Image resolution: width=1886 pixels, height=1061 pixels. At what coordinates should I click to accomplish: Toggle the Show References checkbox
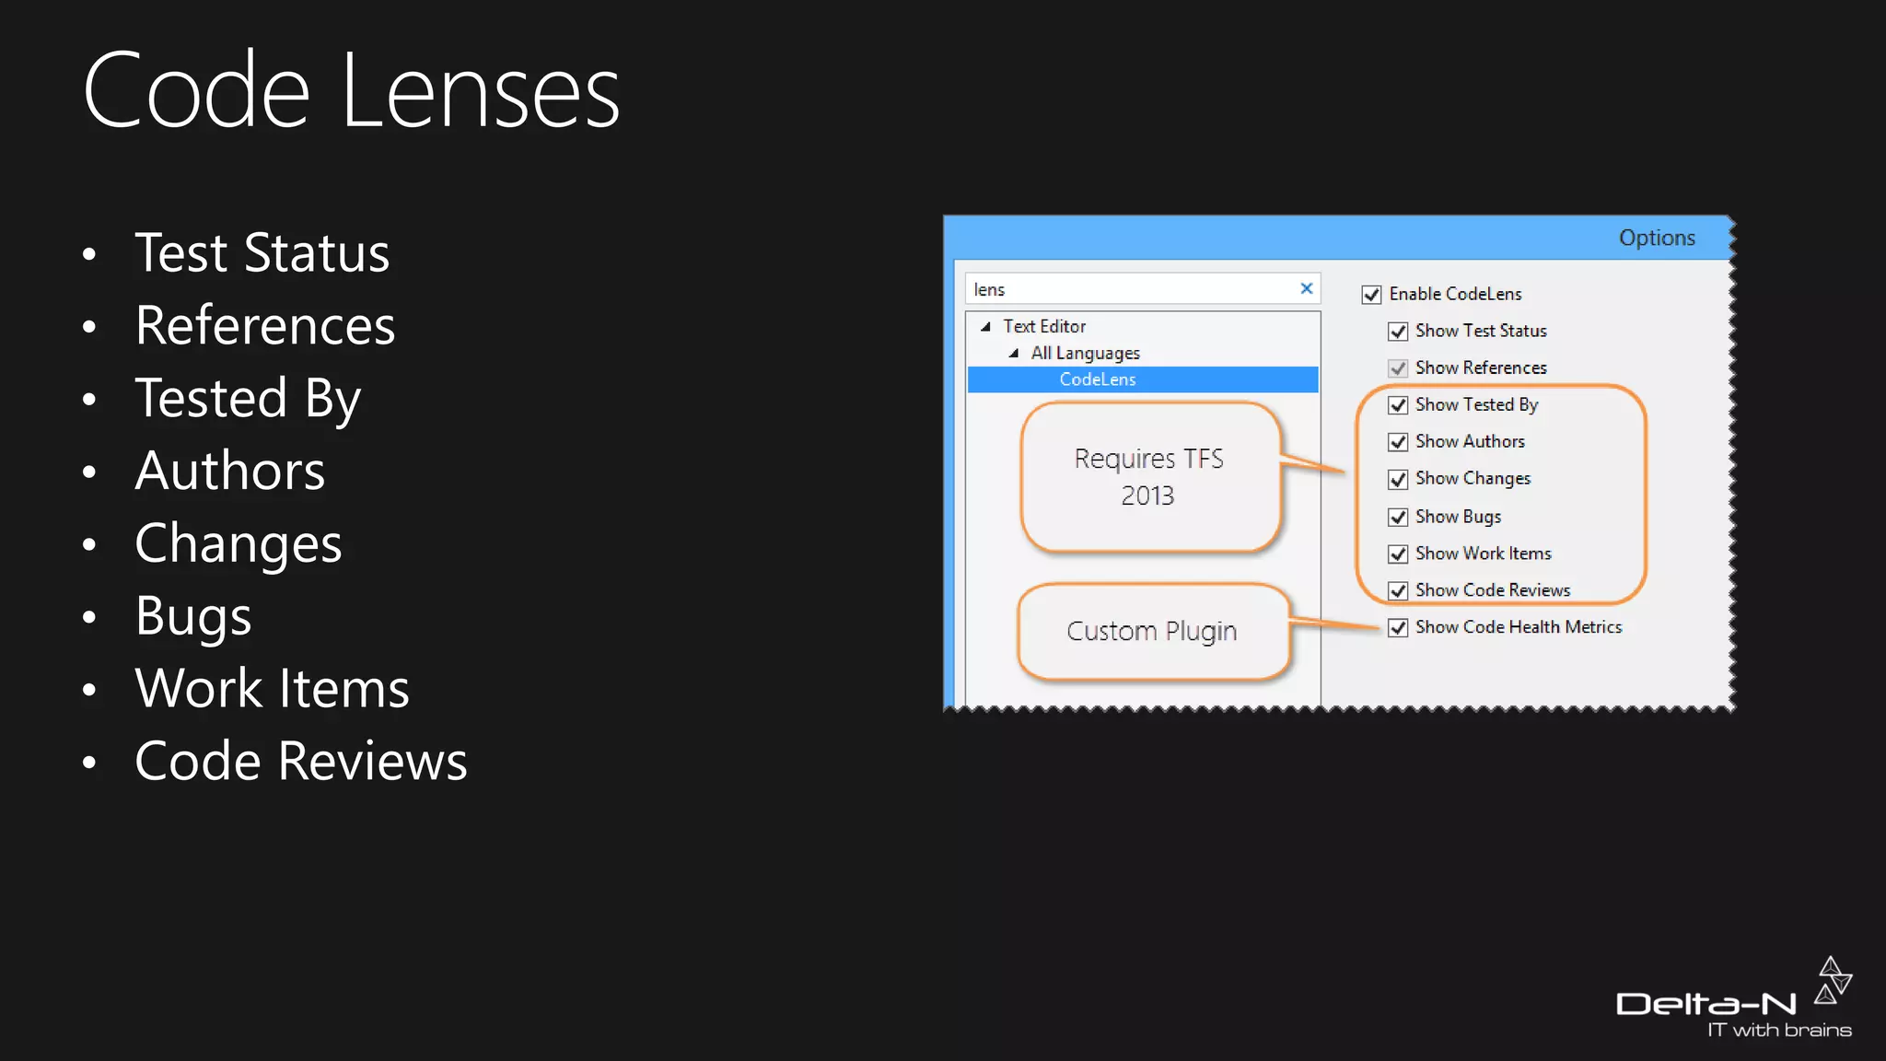1398,368
